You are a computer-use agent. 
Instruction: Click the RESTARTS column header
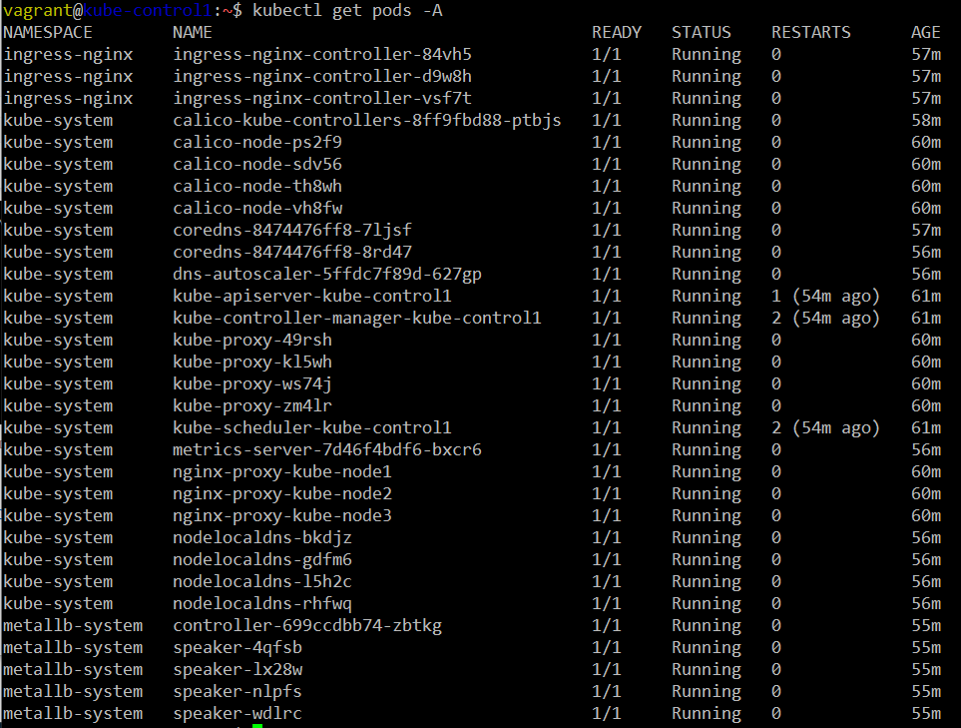[811, 33]
